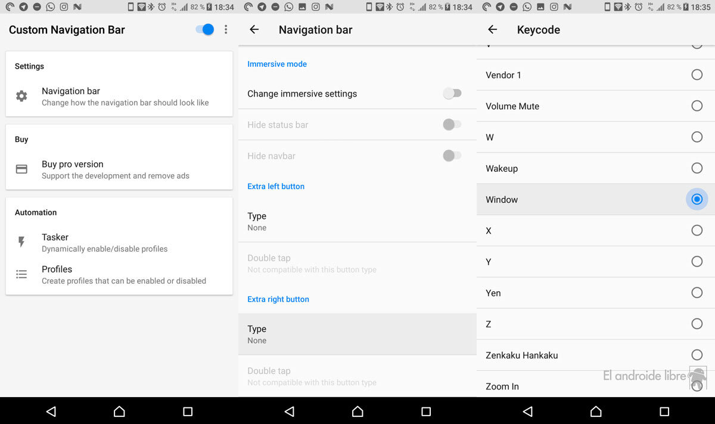Click the Tasker lightning bolt icon

tap(21, 242)
